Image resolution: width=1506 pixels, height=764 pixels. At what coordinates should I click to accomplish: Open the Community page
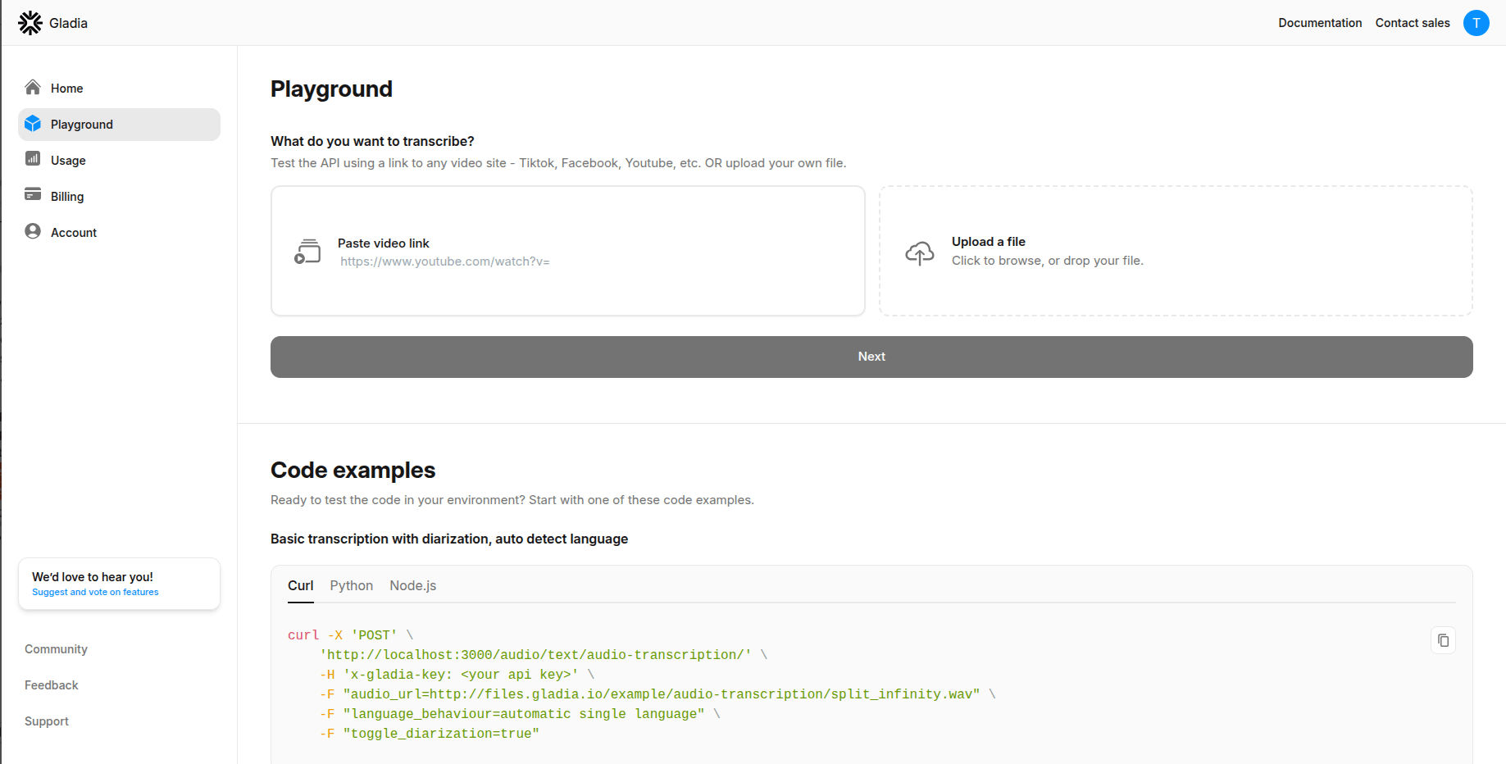[56, 648]
